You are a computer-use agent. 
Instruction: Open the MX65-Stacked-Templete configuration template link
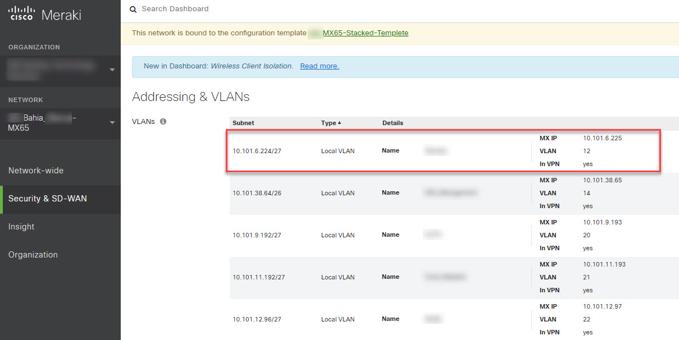click(x=364, y=33)
